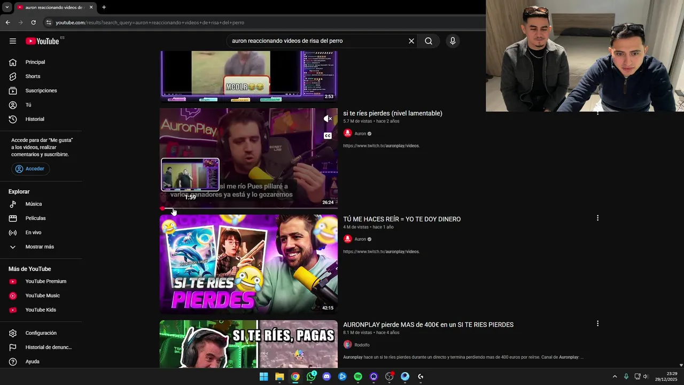This screenshot has height=385, width=684.
Task: Open a new browser tab
Action: [104, 7]
